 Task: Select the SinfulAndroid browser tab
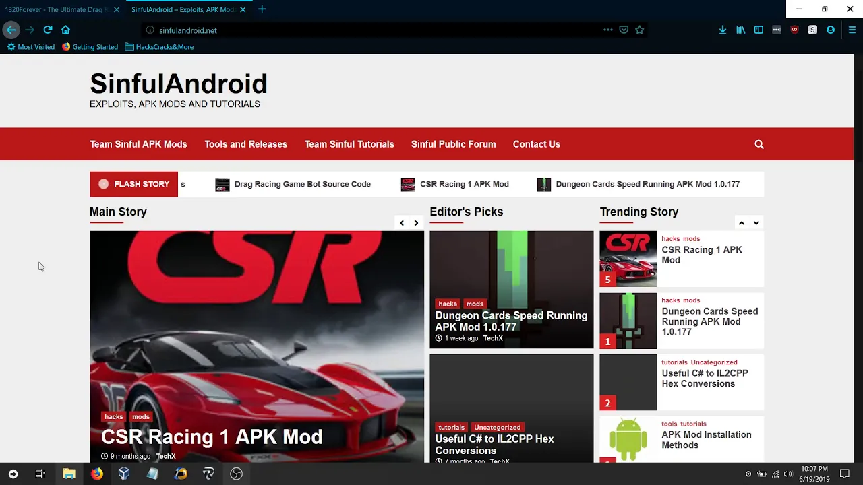pyautogui.click(x=183, y=9)
